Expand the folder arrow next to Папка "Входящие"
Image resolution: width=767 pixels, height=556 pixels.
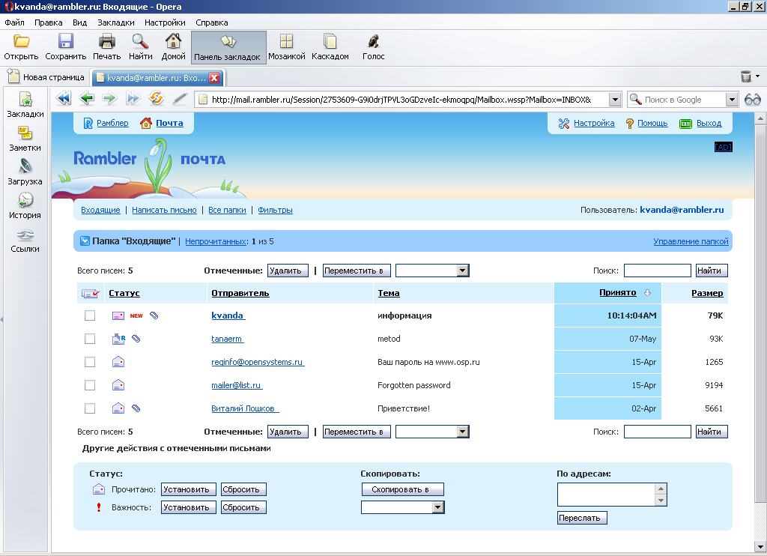point(85,241)
